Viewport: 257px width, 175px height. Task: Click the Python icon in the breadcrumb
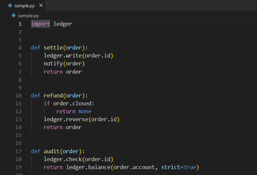coord(14,16)
